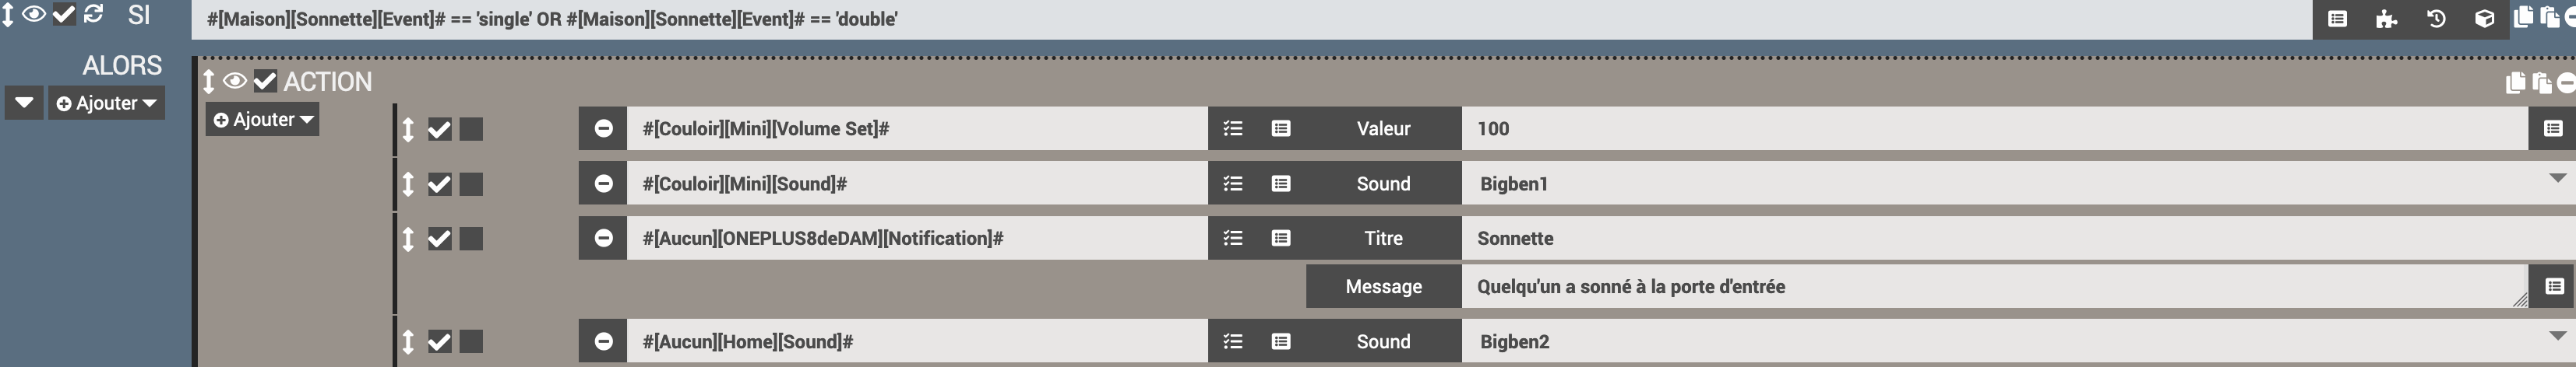Viewport: 2576px width, 367px height.
Task: Click into the Titre field containing Sonnette
Action: [2018, 239]
